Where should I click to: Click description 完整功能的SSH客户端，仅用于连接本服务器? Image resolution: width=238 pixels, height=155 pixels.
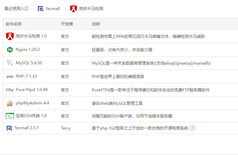point(132,116)
